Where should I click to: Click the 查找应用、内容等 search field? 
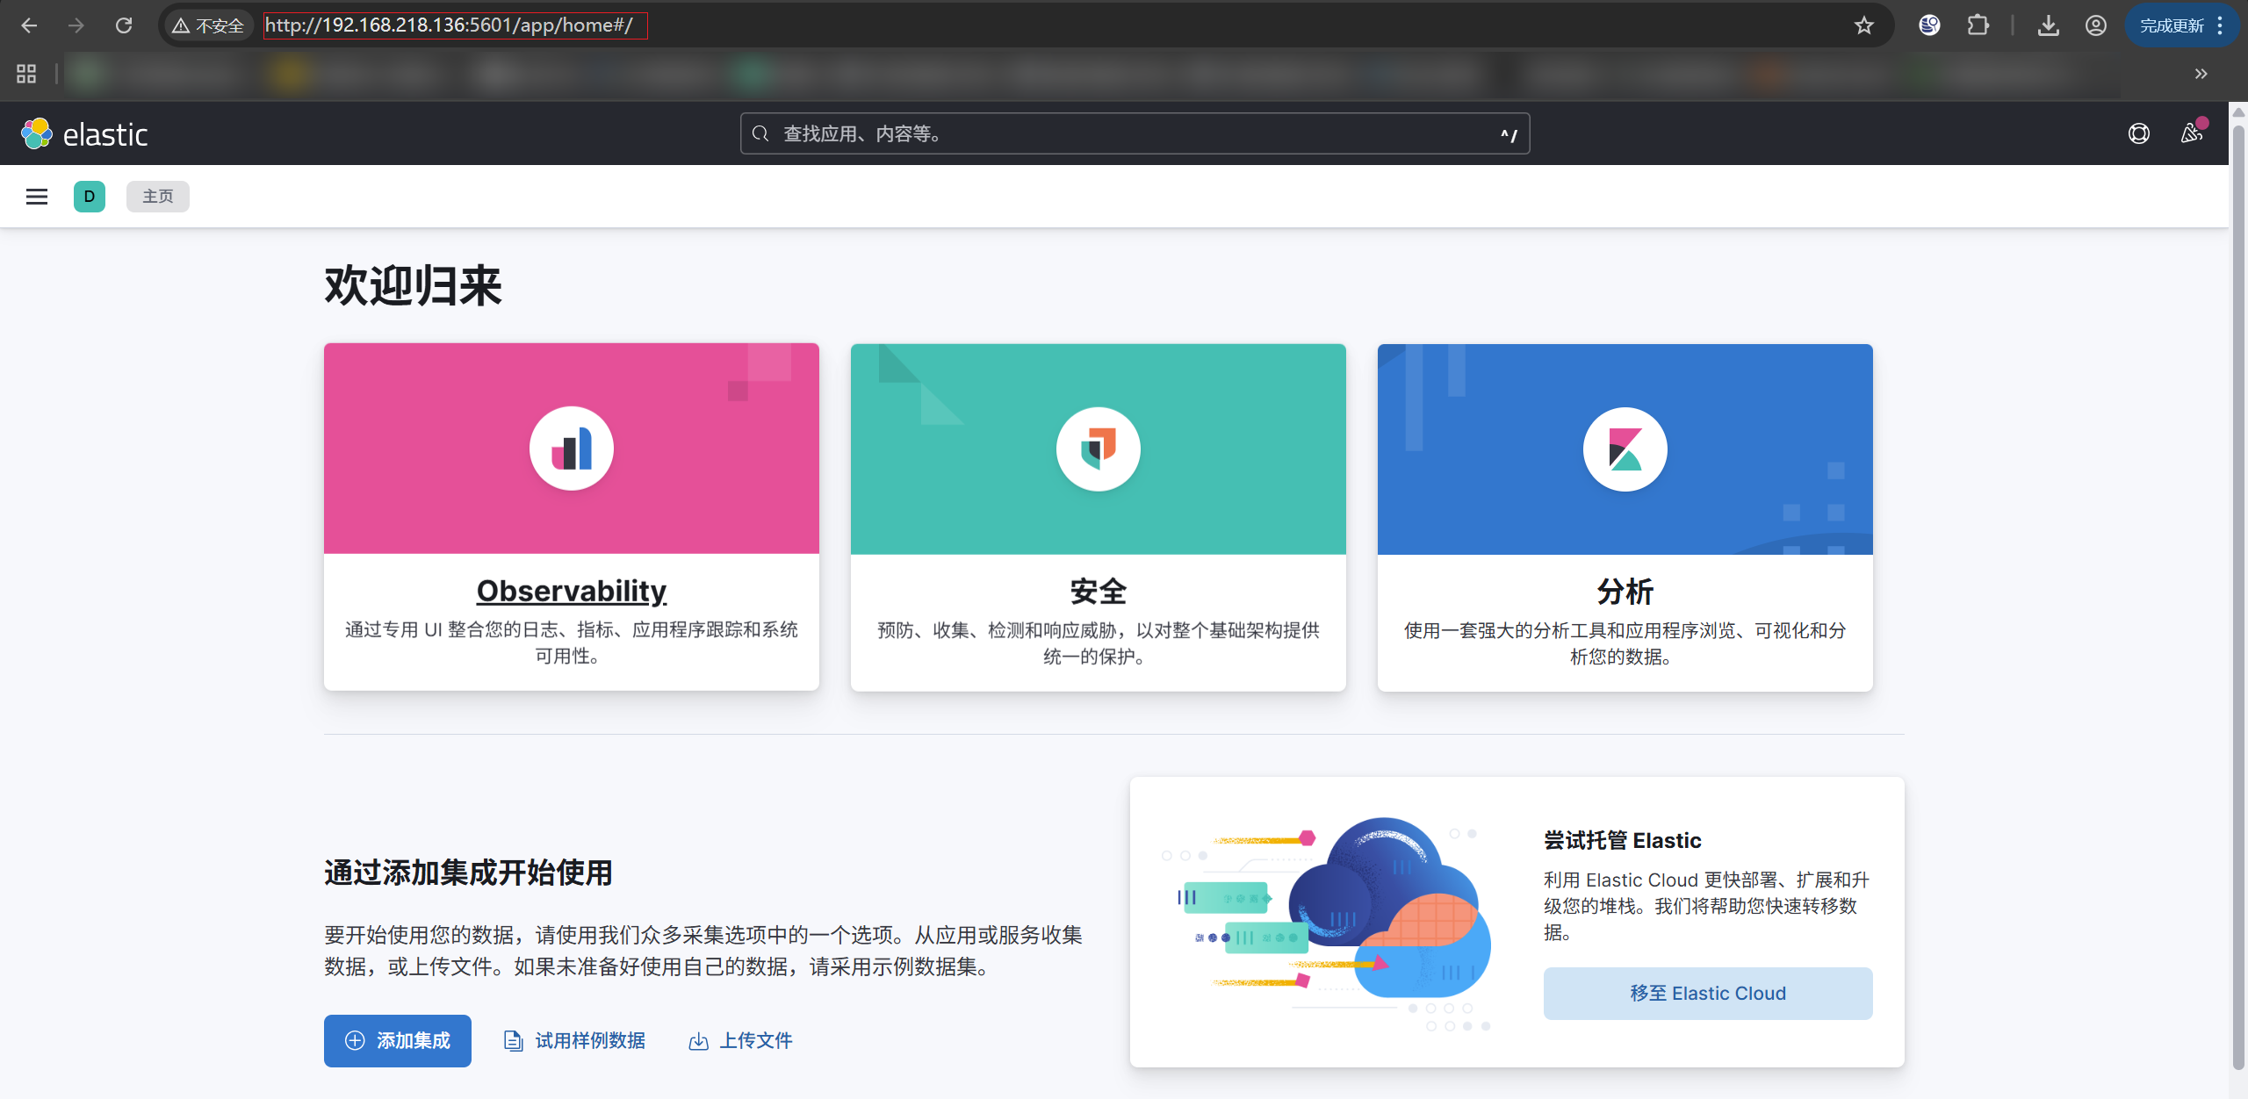pyautogui.click(x=1133, y=133)
